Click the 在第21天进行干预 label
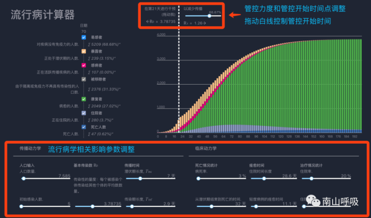The image size is (371, 218). 160,9
